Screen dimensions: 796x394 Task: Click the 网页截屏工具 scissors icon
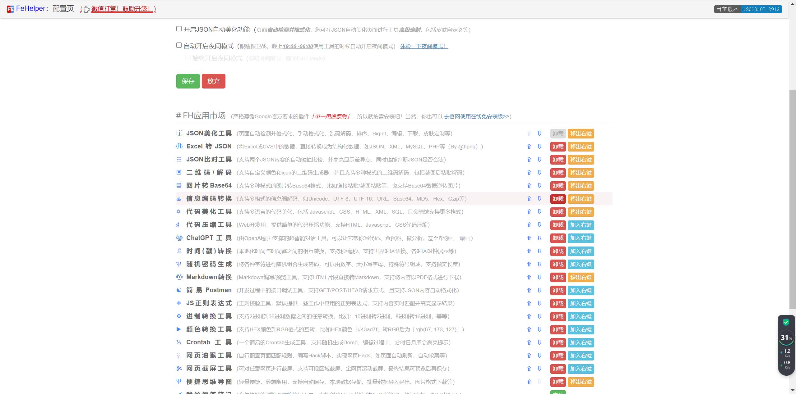coord(179,369)
